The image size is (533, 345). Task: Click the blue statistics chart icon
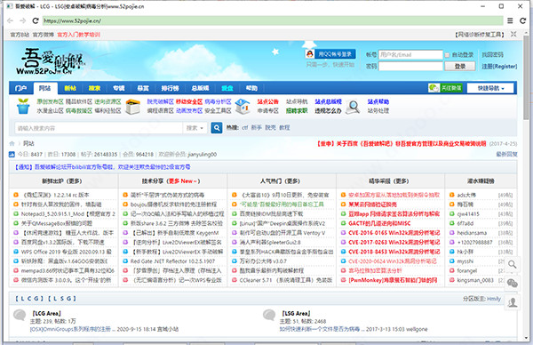[12, 155]
